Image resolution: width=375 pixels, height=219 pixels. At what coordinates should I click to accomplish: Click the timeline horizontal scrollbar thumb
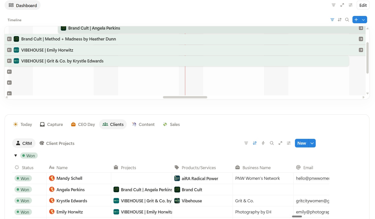185,97
